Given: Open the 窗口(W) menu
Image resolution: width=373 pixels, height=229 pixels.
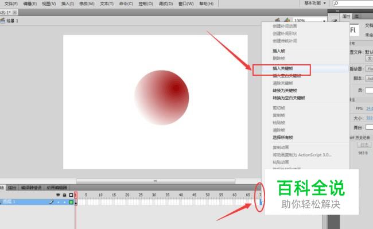Looking at the screenshot, I should point(186,4).
